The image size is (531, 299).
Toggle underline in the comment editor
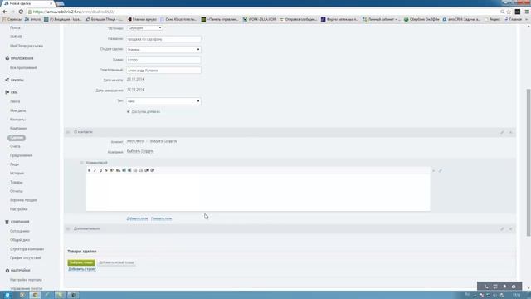pyautogui.click(x=100, y=170)
